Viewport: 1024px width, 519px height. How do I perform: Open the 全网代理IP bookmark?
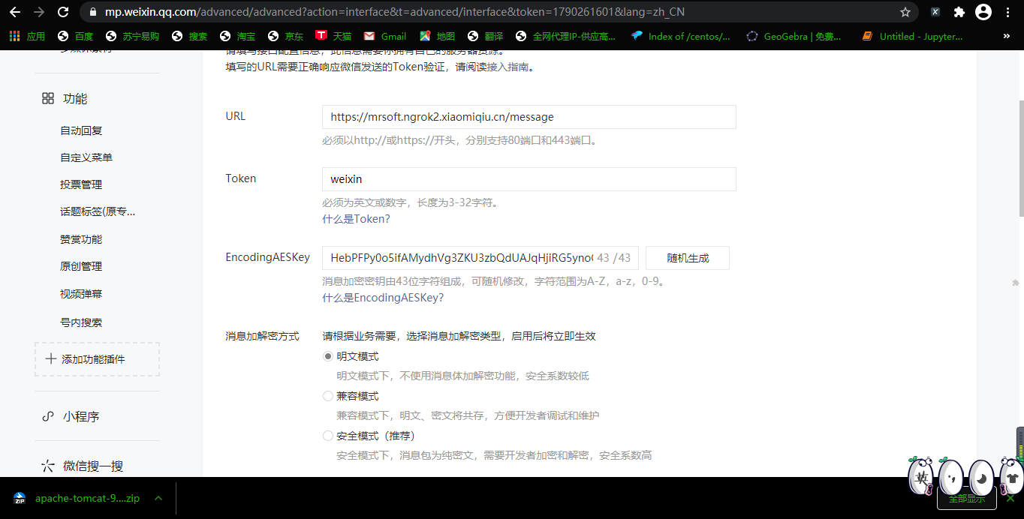(566, 36)
